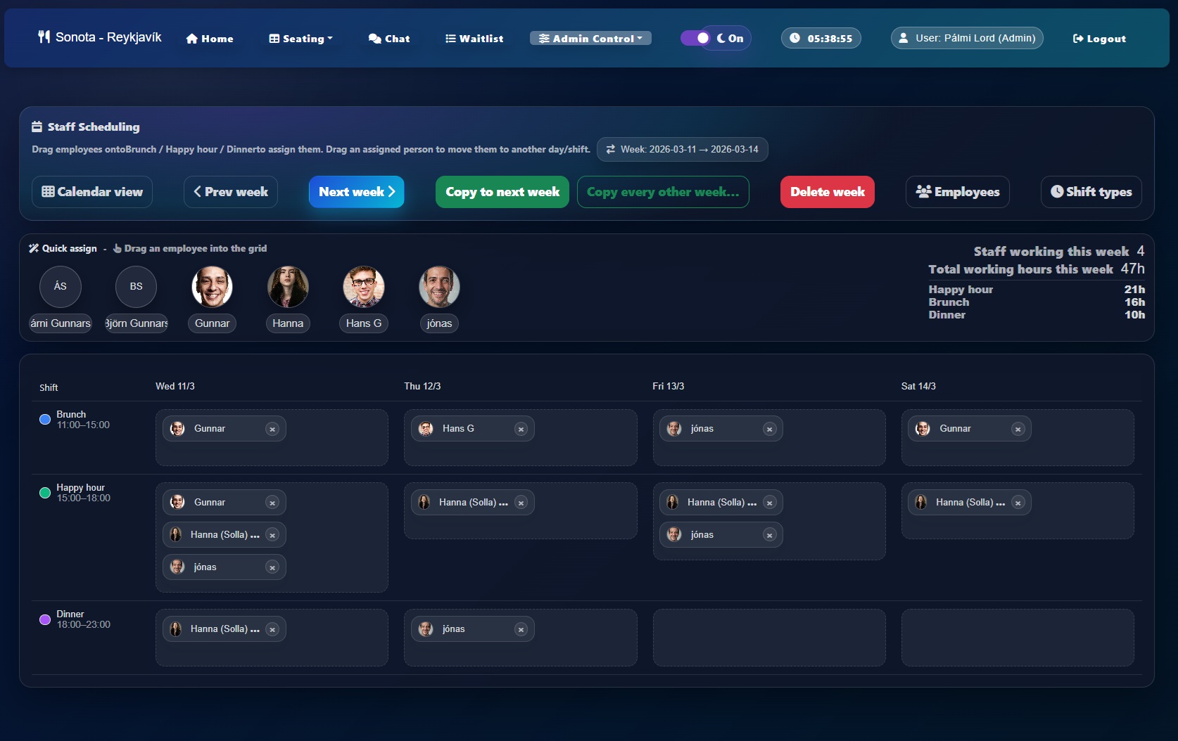
Task: Click the Dinner shift color indicator
Action: coord(44,619)
